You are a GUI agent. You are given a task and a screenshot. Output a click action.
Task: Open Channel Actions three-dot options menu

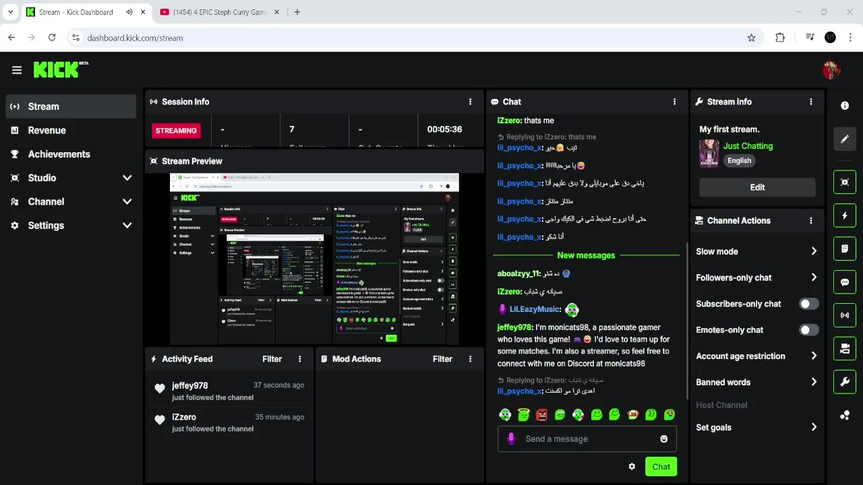point(810,220)
